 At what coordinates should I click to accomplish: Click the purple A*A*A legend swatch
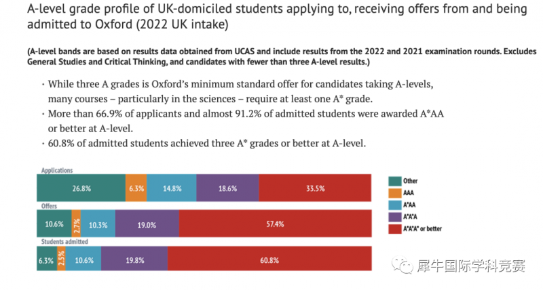click(x=395, y=217)
